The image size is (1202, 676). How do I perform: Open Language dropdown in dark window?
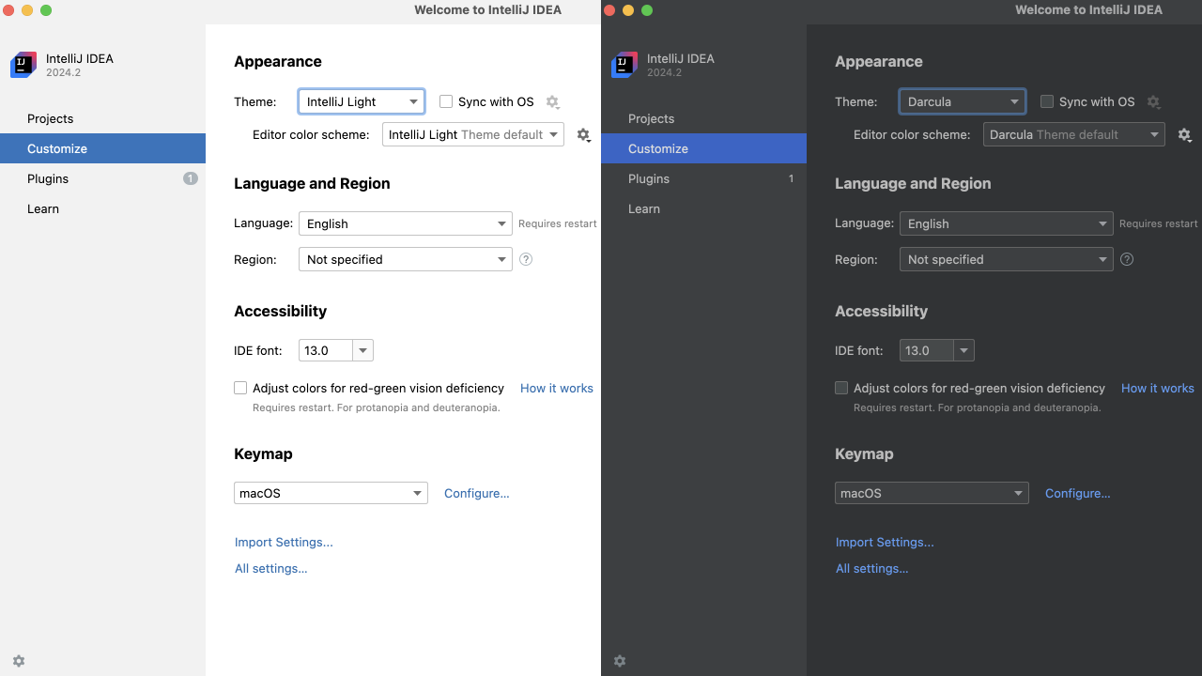coord(1007,223)
